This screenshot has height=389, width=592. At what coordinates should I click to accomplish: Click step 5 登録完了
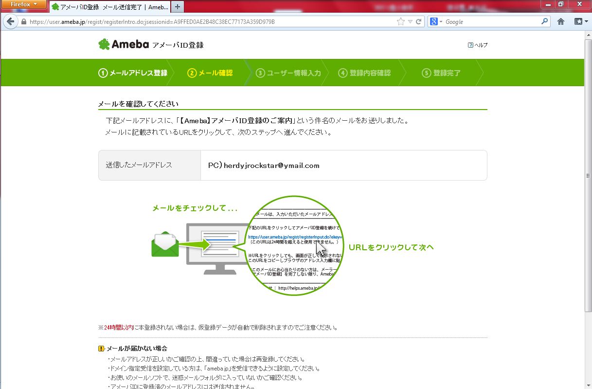coord(442,73)
